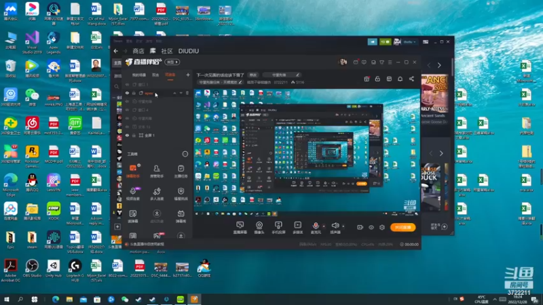
Task: Open Steam 库 library tab
Action: pyautogui.click(x=153, y=51)
